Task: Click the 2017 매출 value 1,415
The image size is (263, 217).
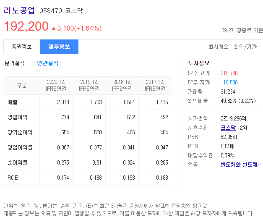Action: 162,102
